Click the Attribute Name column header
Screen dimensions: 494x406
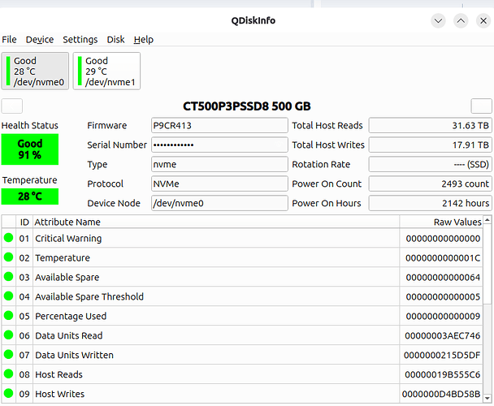click(x=216, y=222)
